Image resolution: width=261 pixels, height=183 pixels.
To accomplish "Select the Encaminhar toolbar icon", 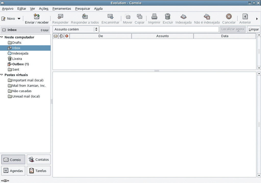I will pos(110,17).
